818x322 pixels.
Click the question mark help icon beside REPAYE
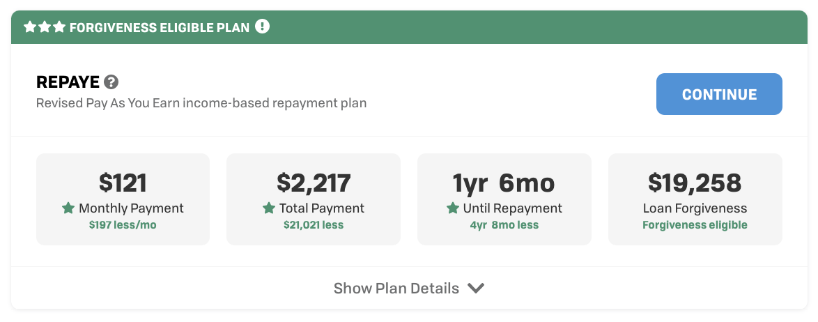tap(111, 82)
